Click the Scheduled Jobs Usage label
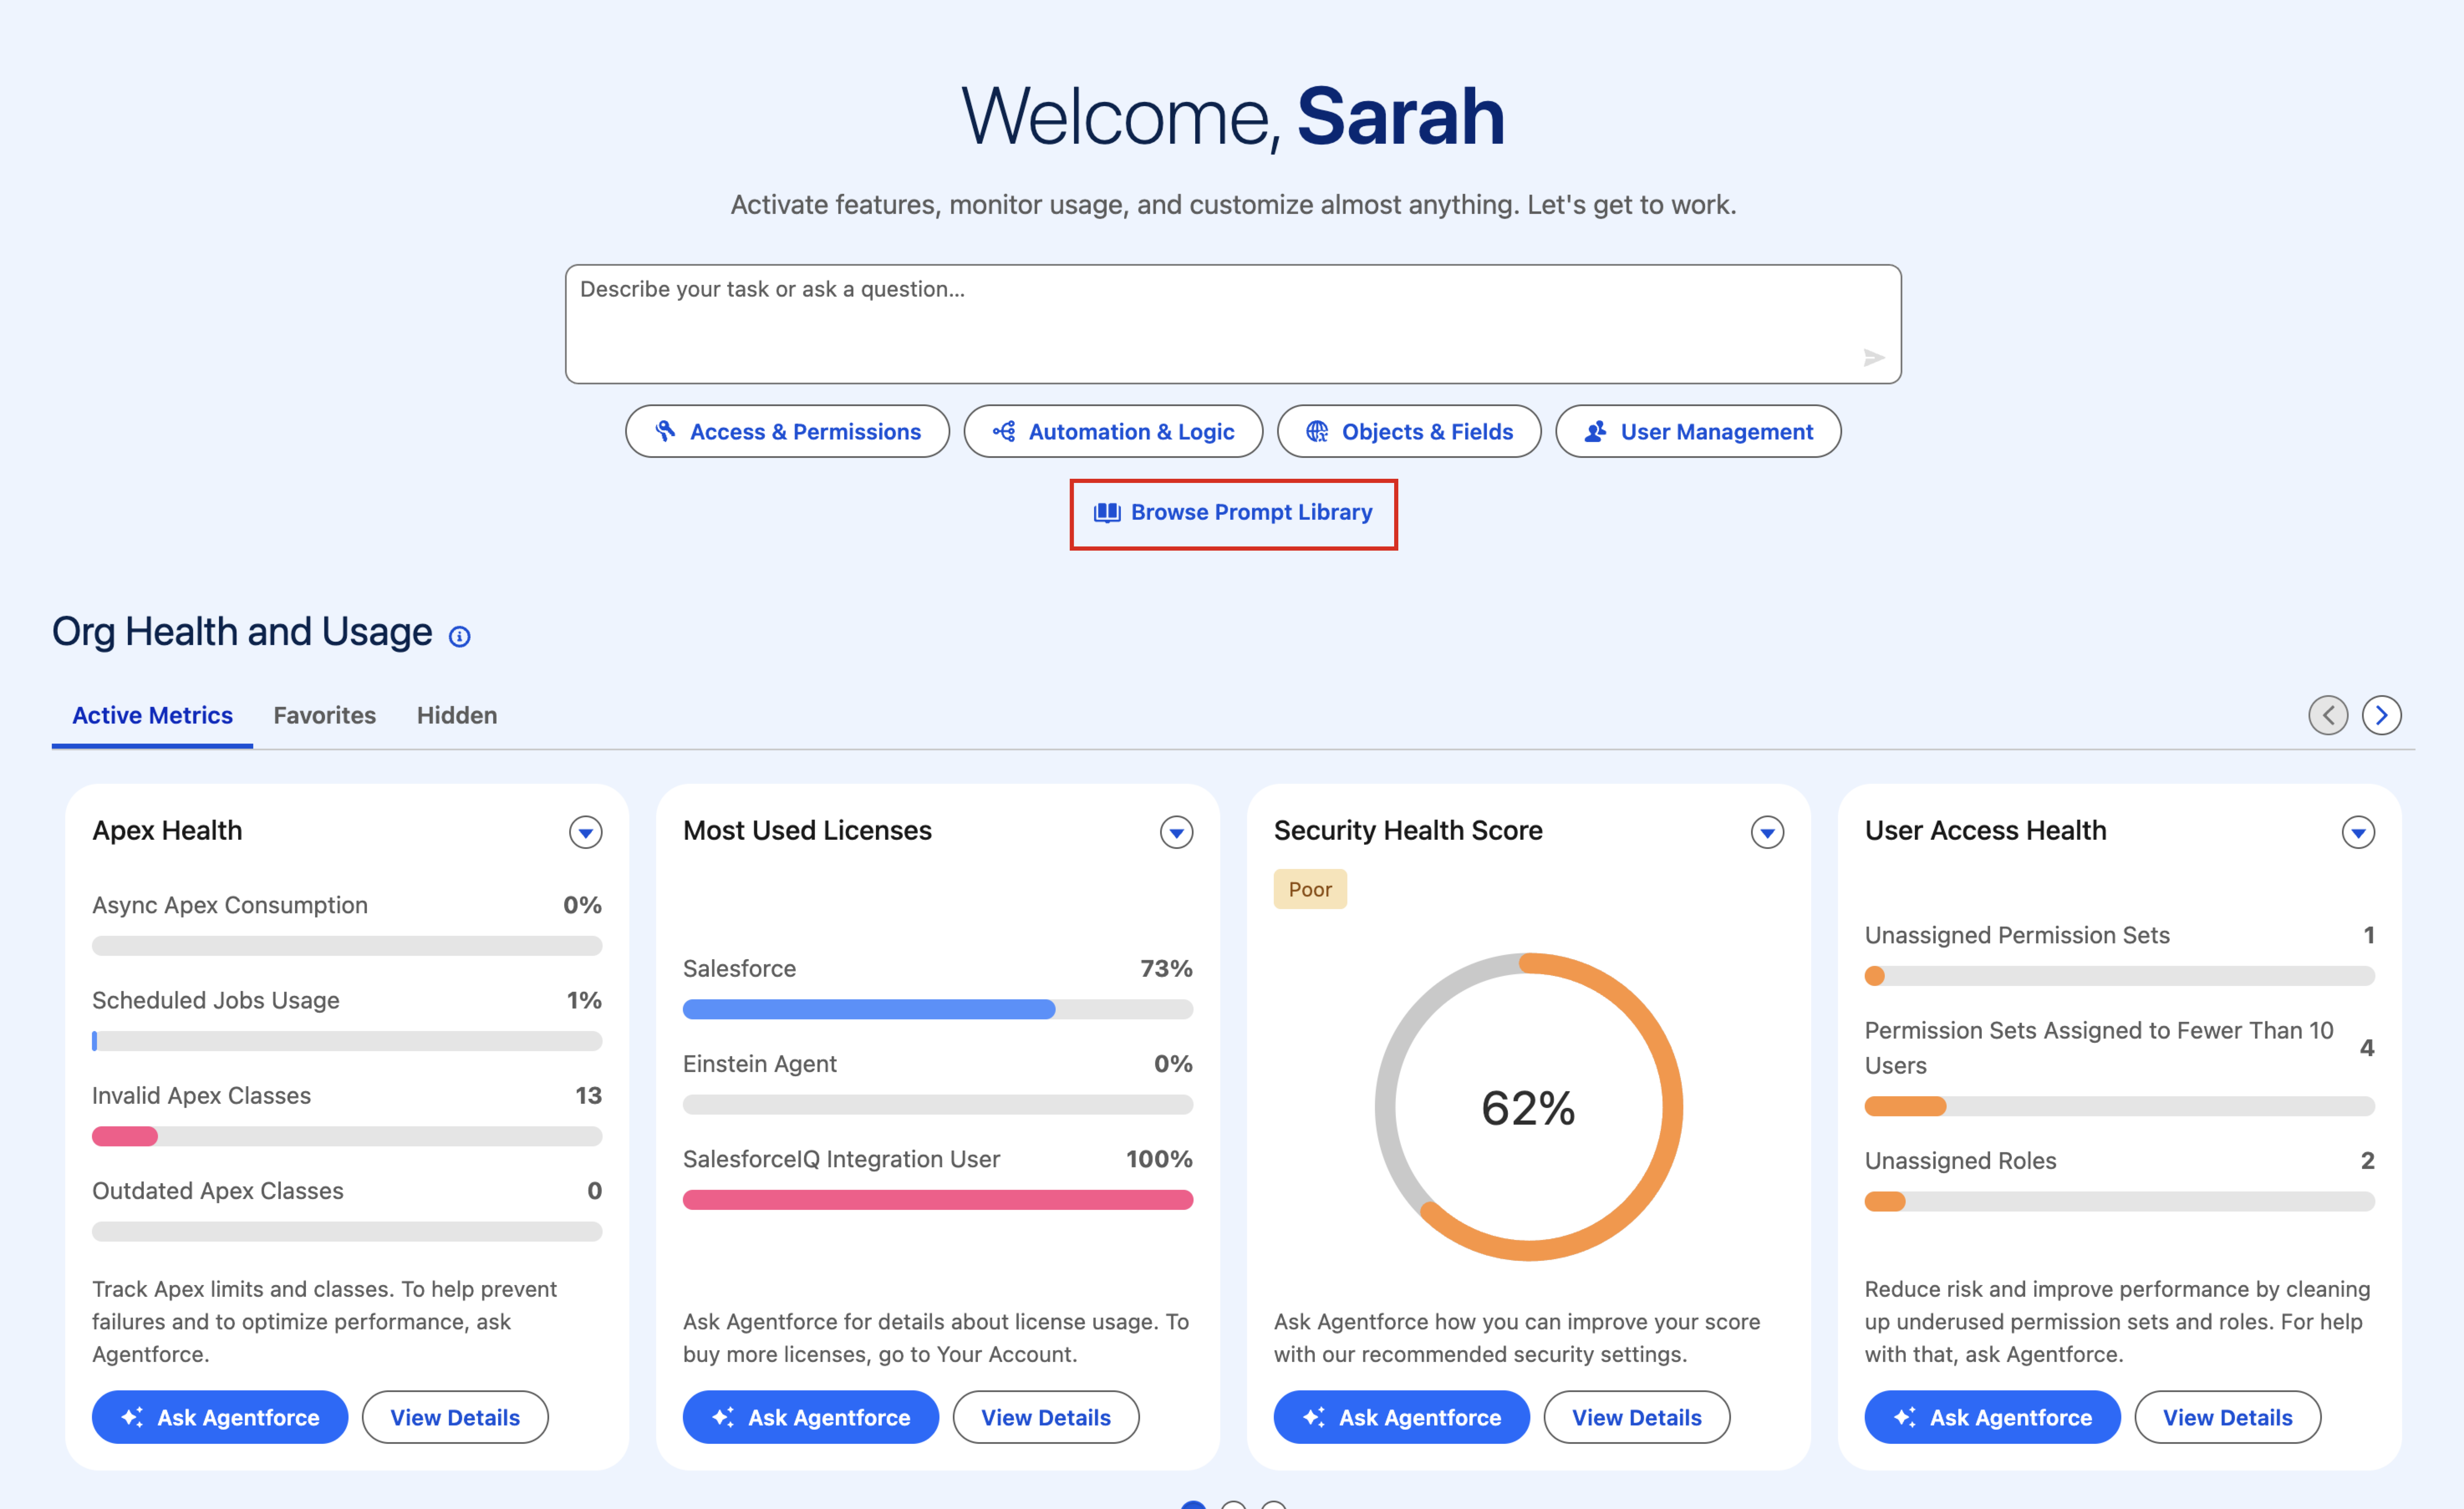This screenshot has height=1509, width=2464. (216, 1000)
